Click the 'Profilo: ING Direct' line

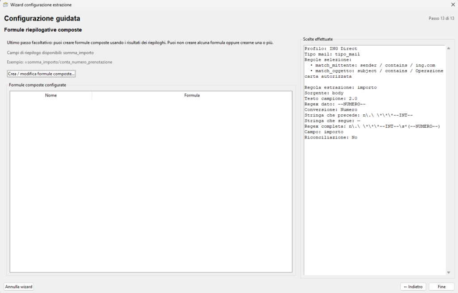point(331,49)
